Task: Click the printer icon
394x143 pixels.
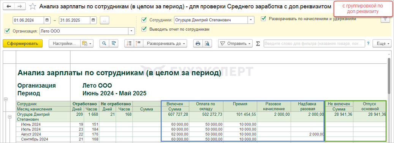Action: click(198, 43)
